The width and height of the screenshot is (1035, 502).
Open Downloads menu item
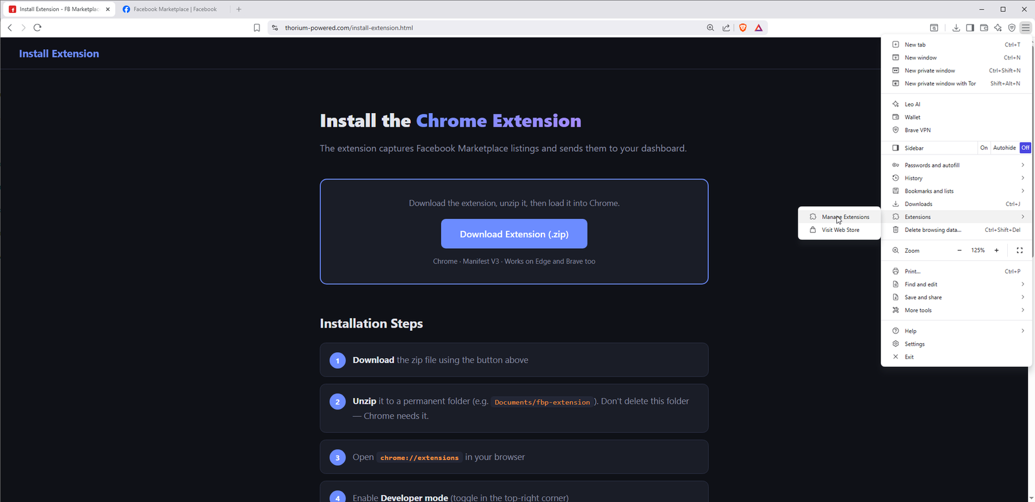956,204
